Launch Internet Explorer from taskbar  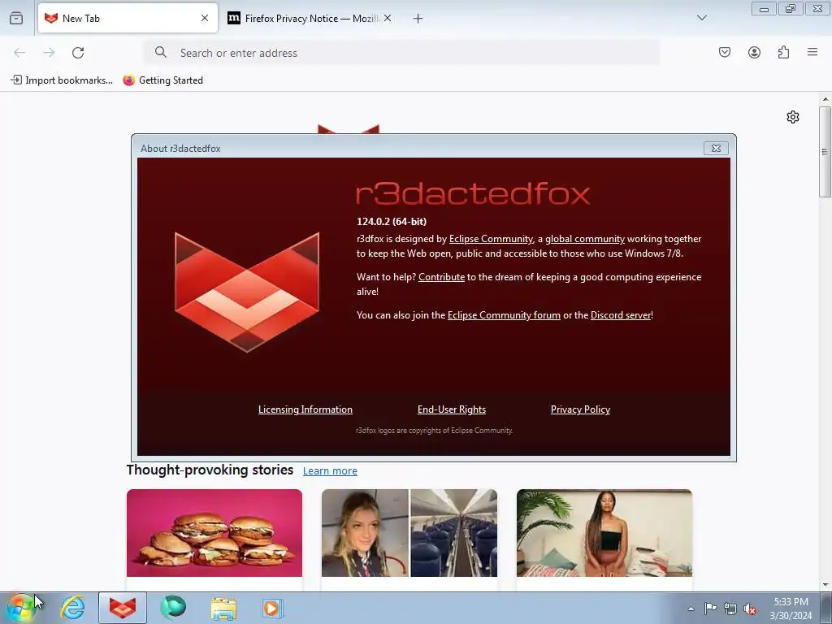(x=72, y=608)
